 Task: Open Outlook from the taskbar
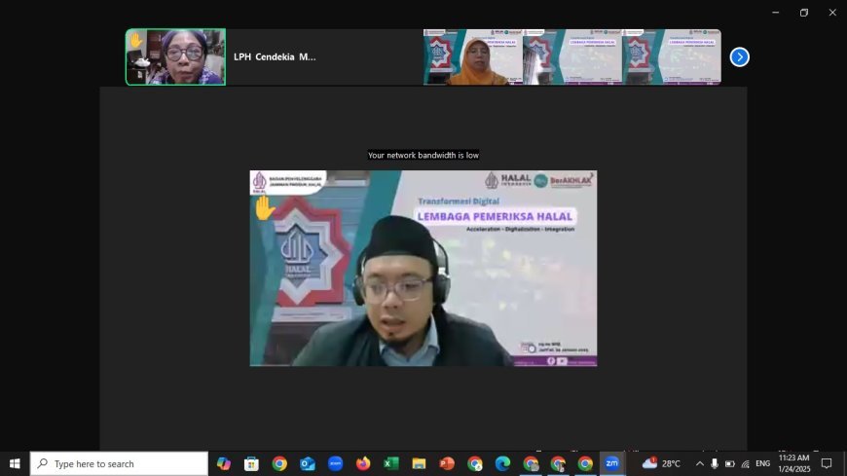308,463
